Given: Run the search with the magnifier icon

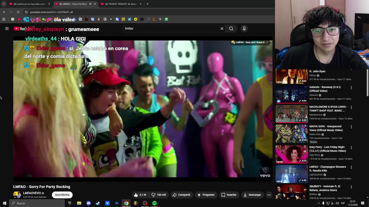Looking at the screenshot, I should tap(231, 28).
